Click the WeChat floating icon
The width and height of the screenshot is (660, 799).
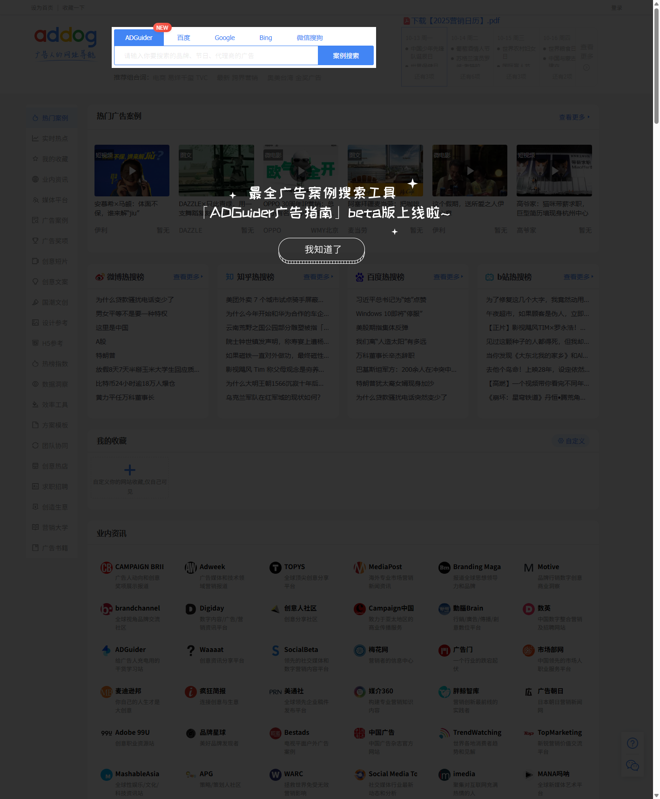click(x=633, y=765)
